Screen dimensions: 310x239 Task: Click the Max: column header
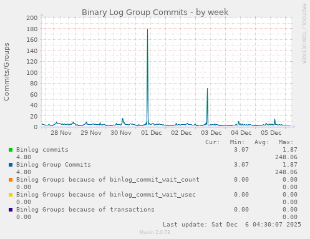point(286,142)
